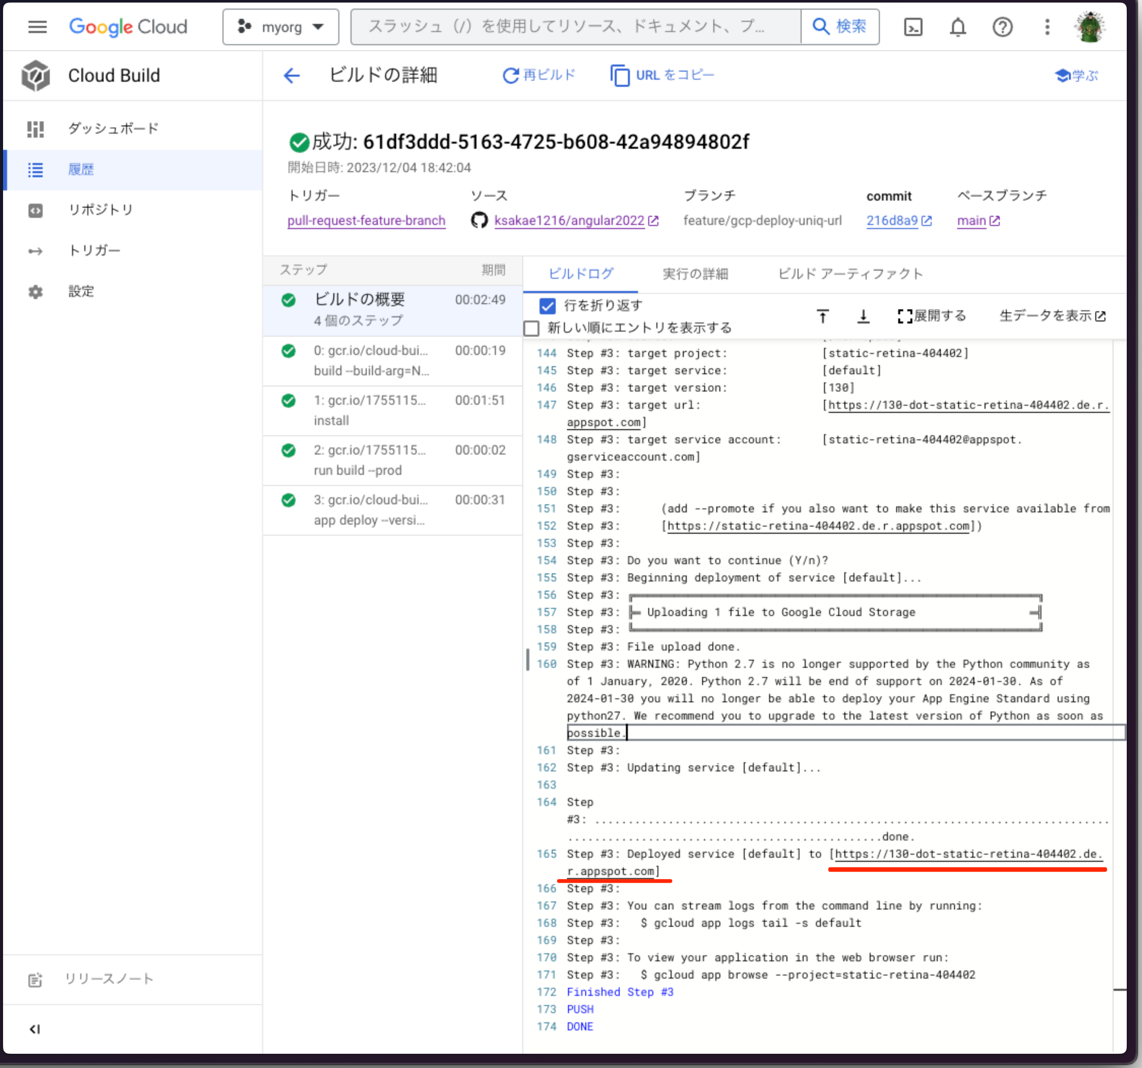This screenshot has height=1068, width=1142.
Task: Jump to log bottom arrow icon
Action: (863, 316)
